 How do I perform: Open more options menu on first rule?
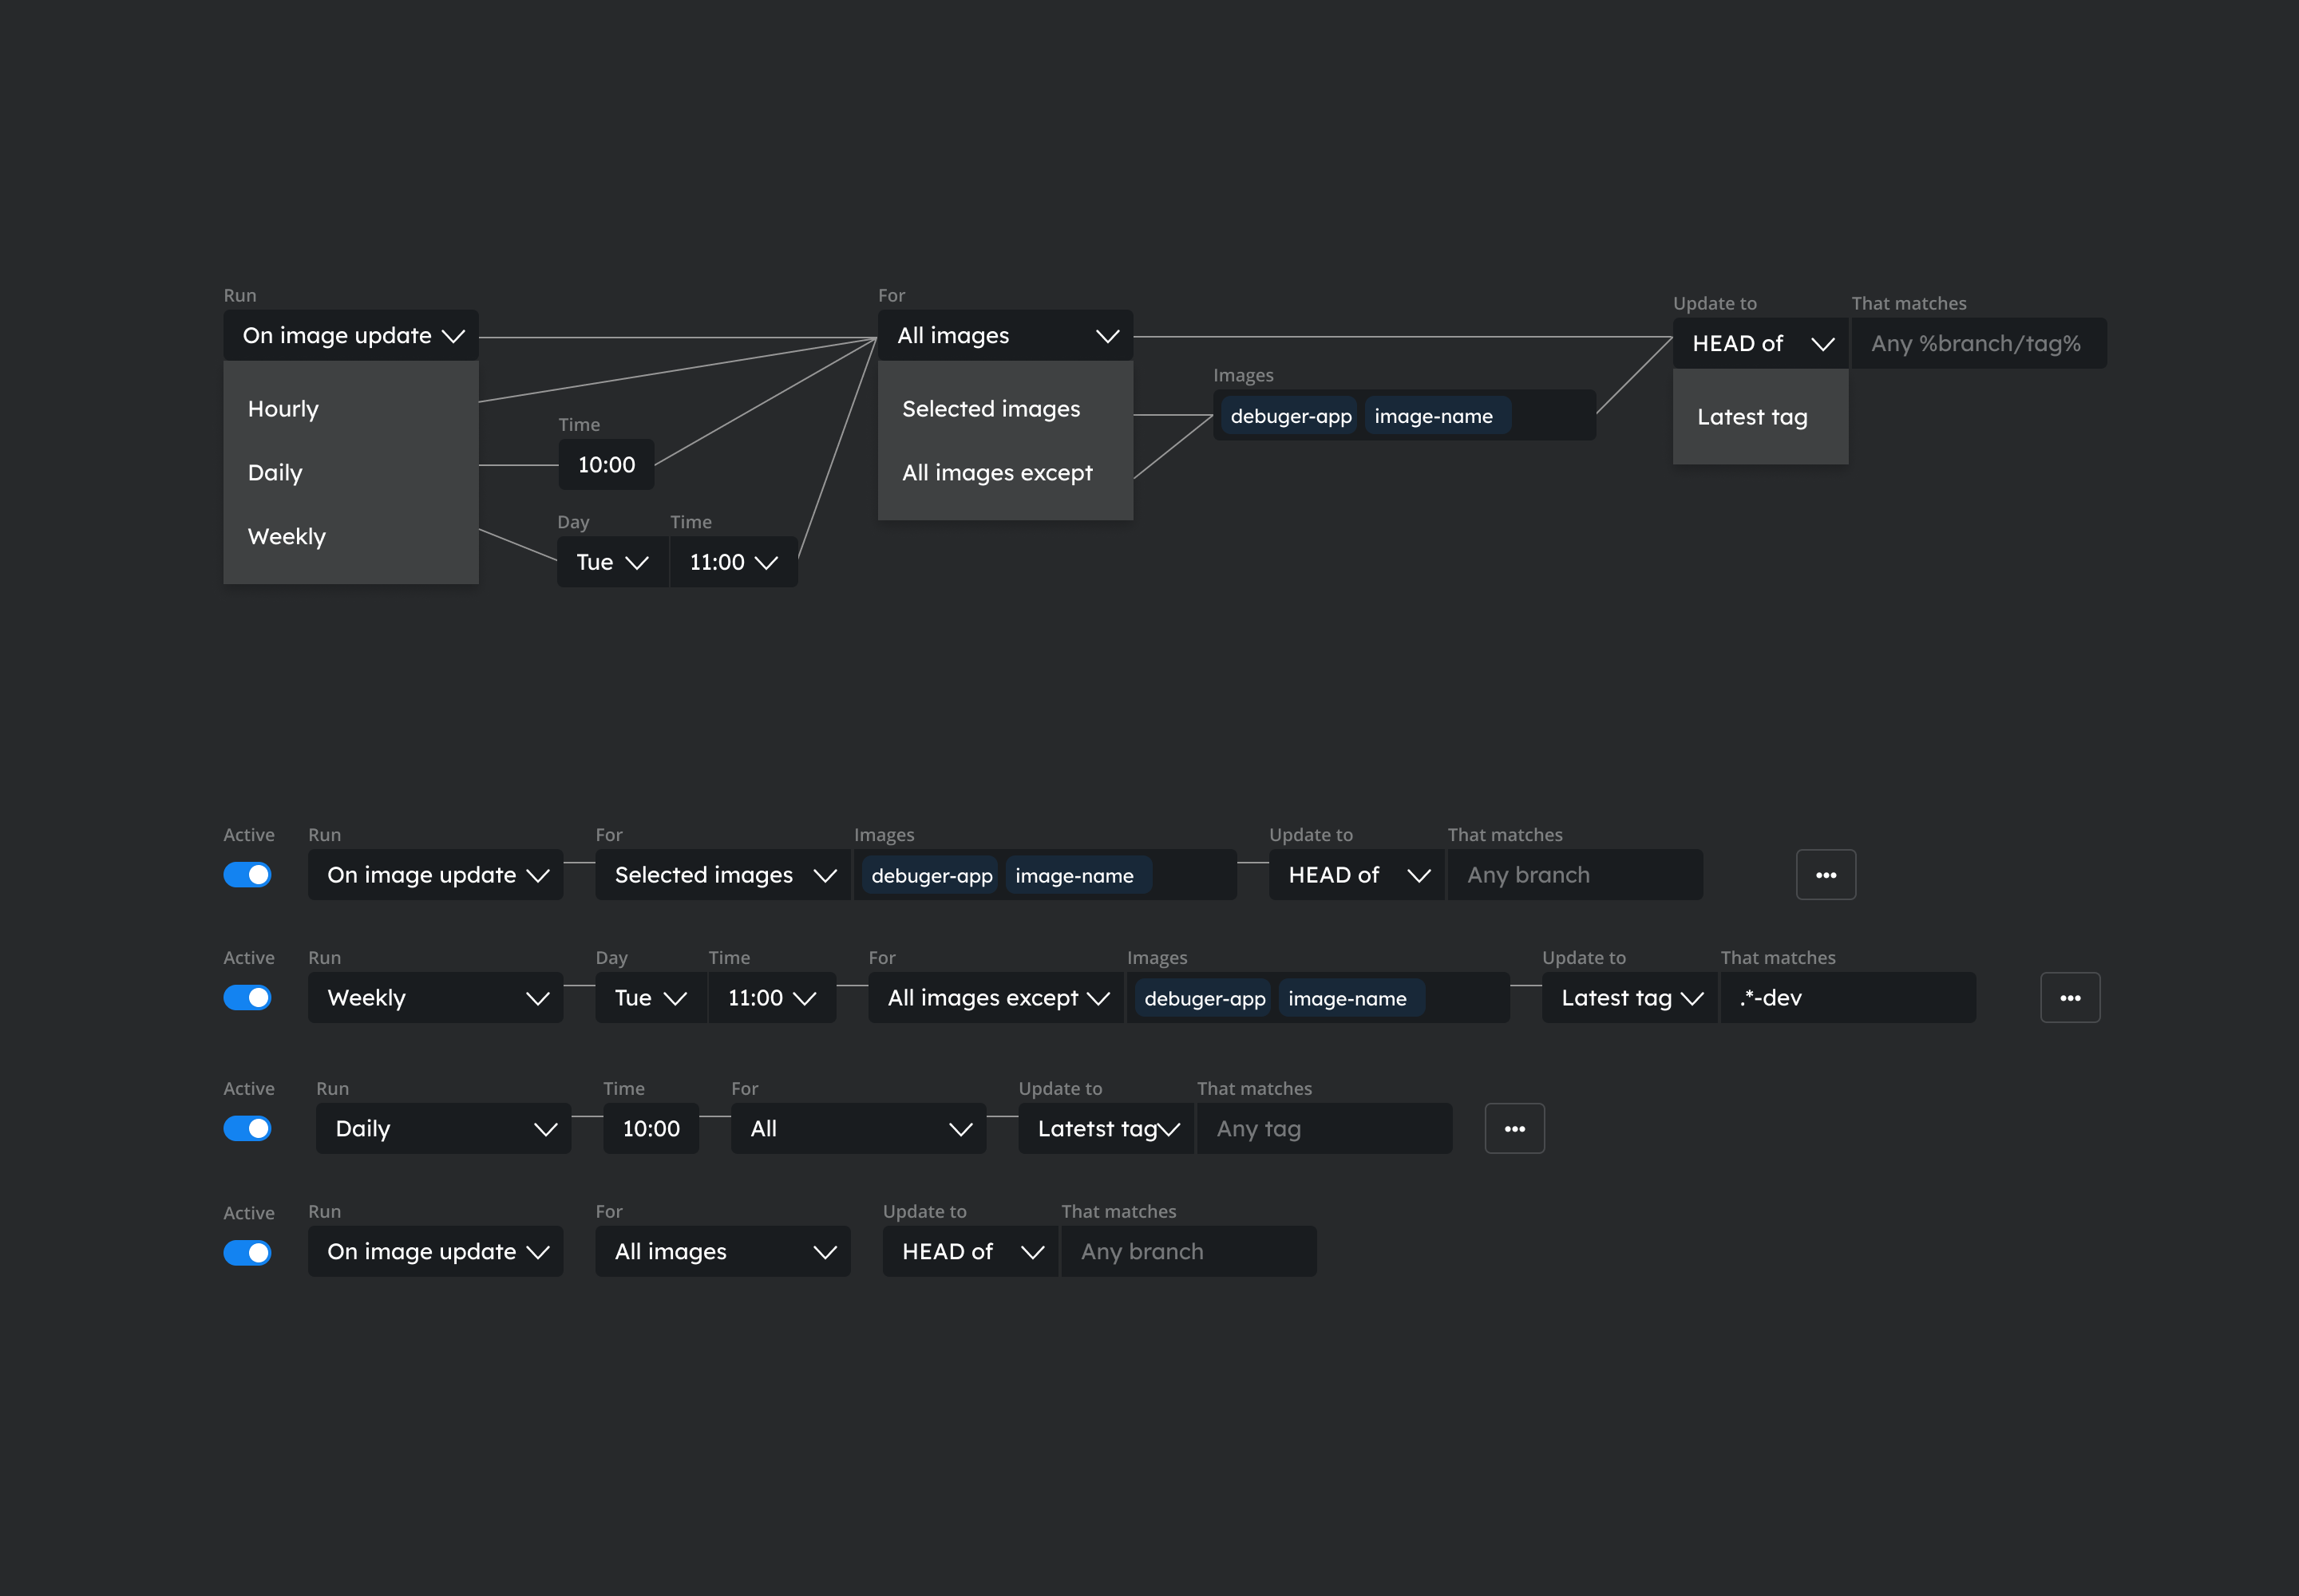coord(1826,874)
